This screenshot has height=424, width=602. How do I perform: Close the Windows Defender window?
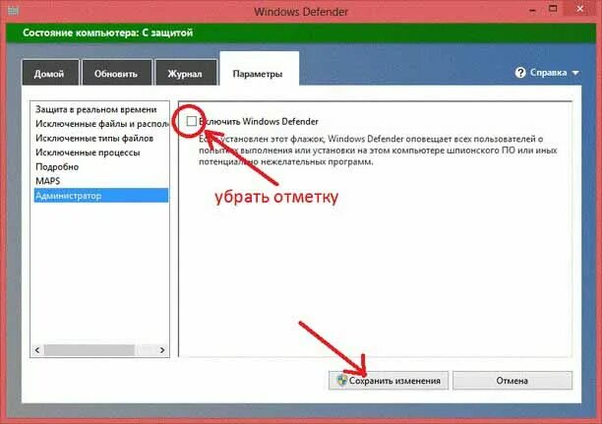click(x=580, y=9)
